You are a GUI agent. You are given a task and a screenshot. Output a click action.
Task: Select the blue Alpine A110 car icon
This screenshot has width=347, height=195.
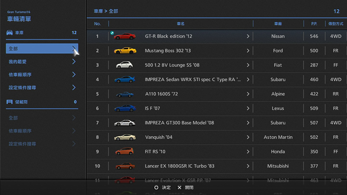[125, 94]
